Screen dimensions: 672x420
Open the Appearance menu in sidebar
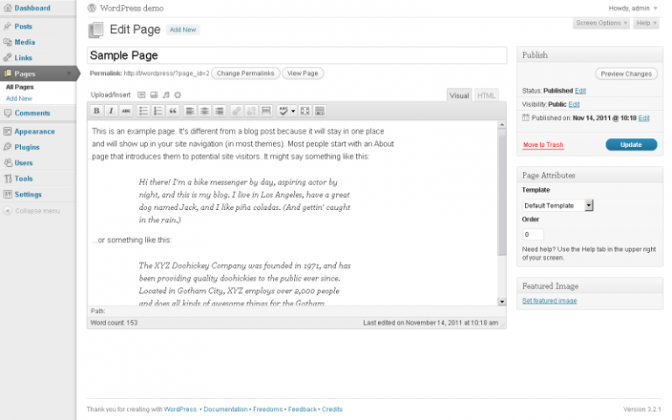tap(34, 131)
